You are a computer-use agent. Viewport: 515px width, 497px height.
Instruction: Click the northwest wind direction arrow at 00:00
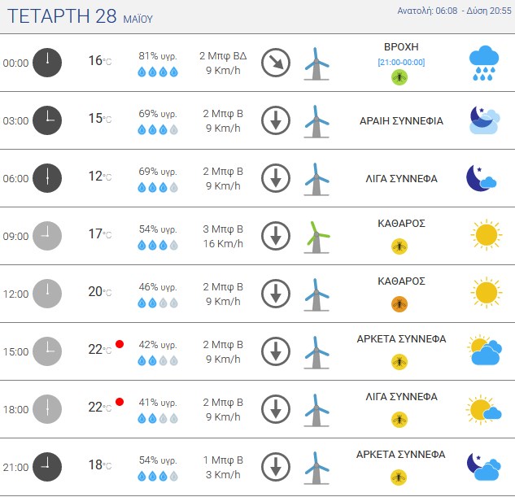tap(276, 63)
